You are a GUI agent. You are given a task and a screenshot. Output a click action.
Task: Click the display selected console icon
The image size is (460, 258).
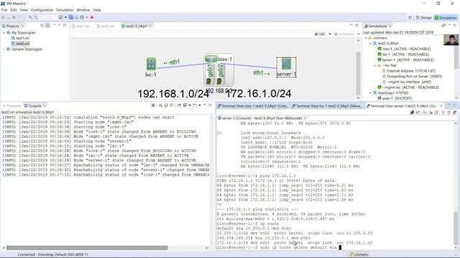pyautogui.click(x=185, y=105)
